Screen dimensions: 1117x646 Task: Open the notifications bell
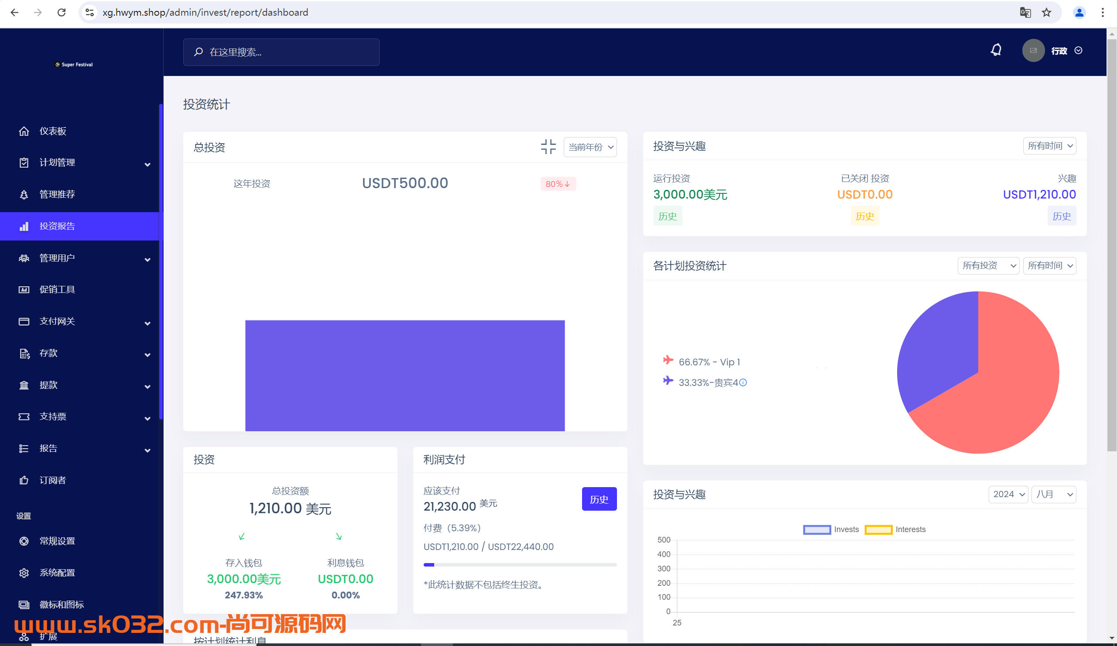(x=996, y=50)
